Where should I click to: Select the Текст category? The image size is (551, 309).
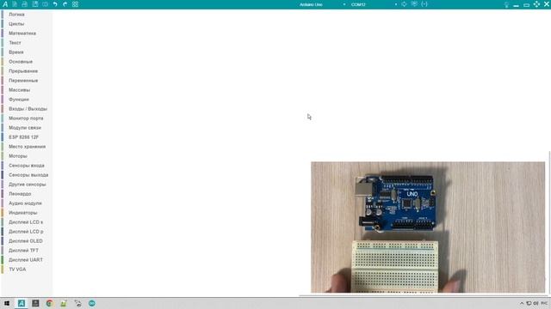coord(15,43)
